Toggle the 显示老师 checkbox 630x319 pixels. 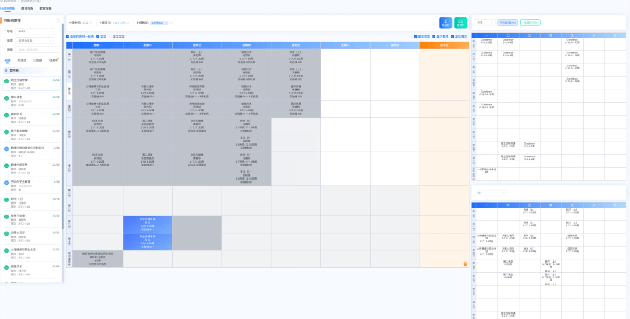pyautogui.click(x=434, y=36)
